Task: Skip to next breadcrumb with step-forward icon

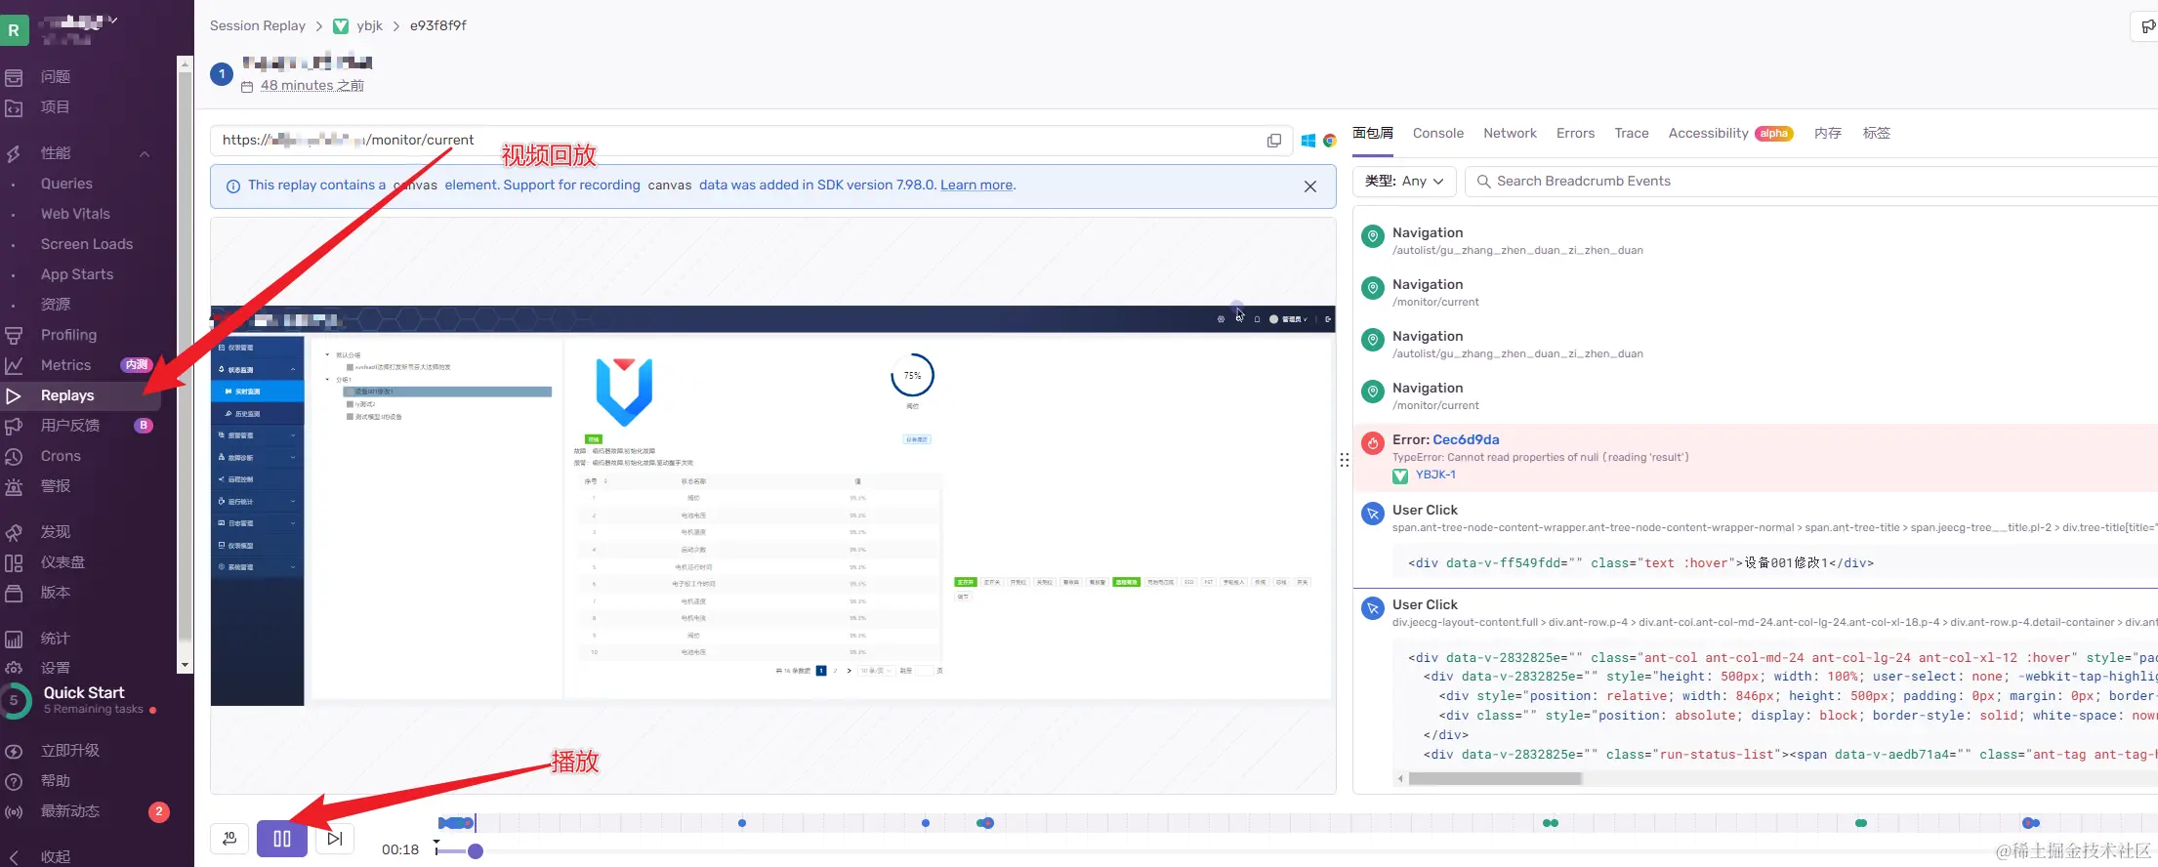Action: click(x=335, y=839)
